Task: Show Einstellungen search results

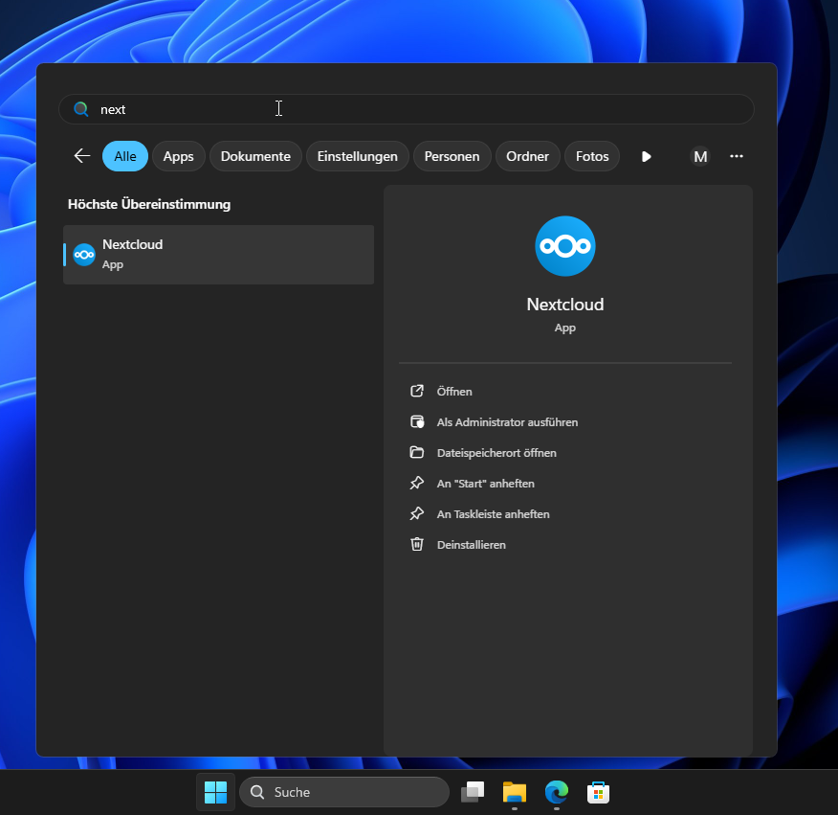Action: [x=357, y=156]
